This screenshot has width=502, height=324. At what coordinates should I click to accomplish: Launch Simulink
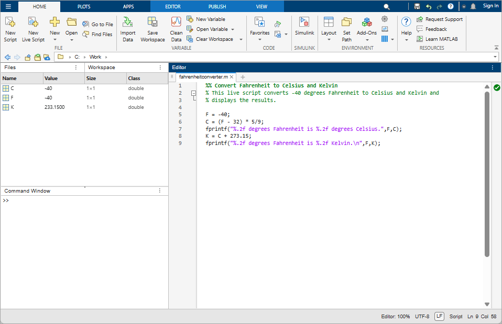coord(304,26)
